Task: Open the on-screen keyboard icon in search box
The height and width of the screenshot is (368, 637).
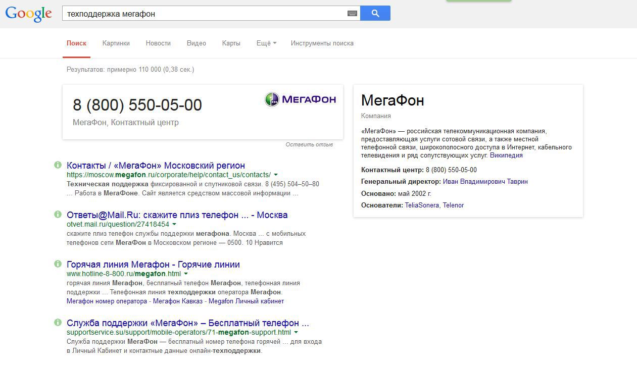Action: click(x=352, y=14)
